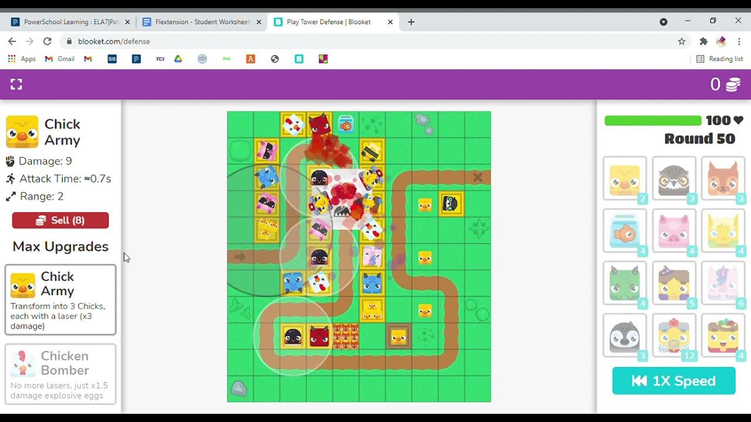751x422 pixels.
Task: Select the brown-framed chick tower on map
Action: (x=398, y=336)
